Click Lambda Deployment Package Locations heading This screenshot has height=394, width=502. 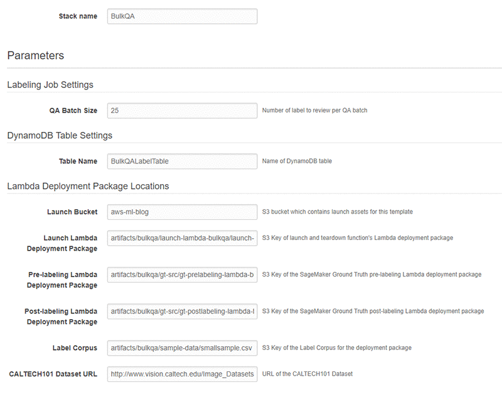pos(88,186)
